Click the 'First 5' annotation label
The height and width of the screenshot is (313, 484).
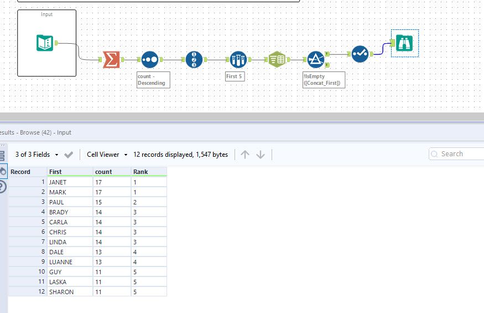coord(235,76)
